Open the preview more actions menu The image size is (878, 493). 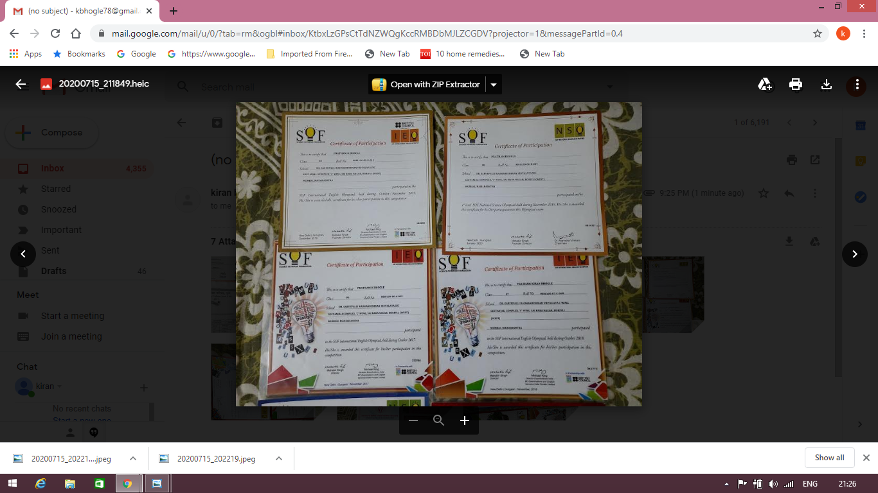pyautogui.click(x=857, y=84)
